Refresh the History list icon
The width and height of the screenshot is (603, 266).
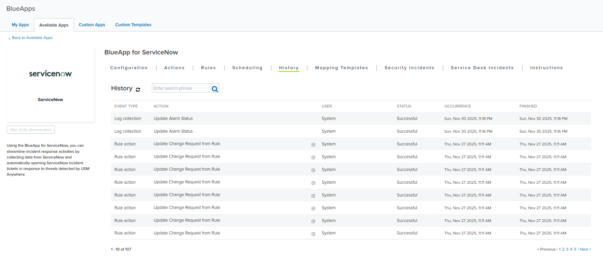[138, 89]
